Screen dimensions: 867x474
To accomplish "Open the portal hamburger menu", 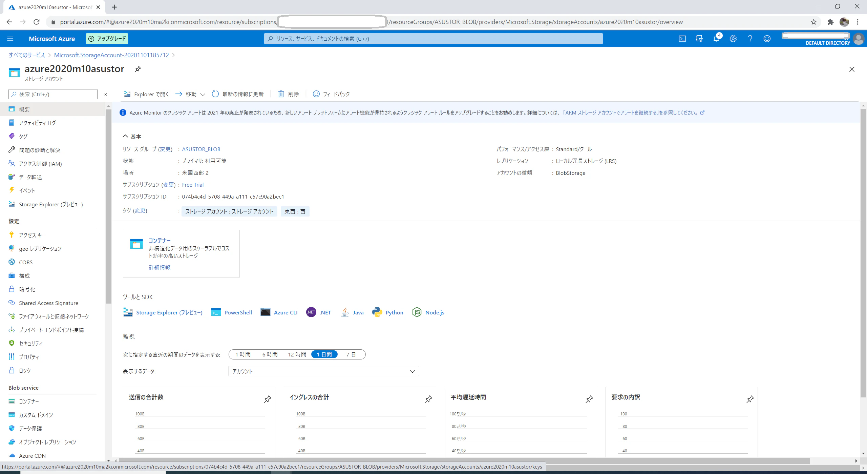I will [x=10, y=39].
